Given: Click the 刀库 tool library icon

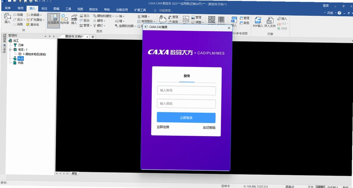Looking at the screenshot, I should (x=15, y=45).
